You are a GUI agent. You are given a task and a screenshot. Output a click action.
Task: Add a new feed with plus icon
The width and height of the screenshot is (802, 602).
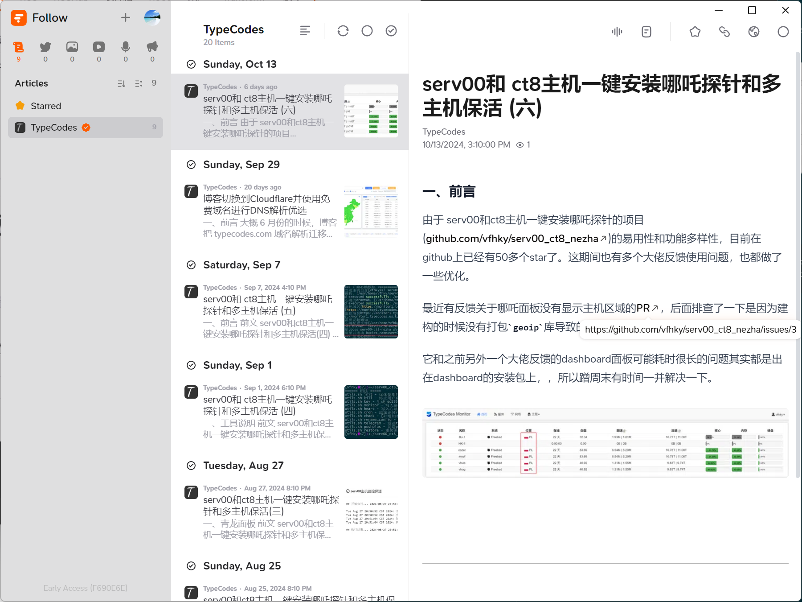126,17
